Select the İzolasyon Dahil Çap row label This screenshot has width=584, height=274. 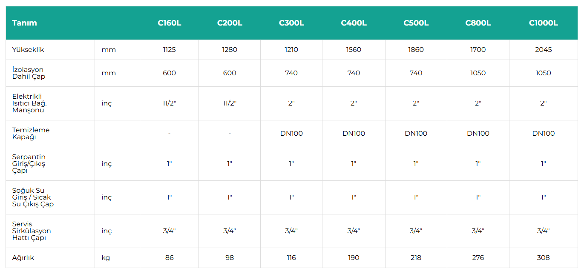point(29,73)
